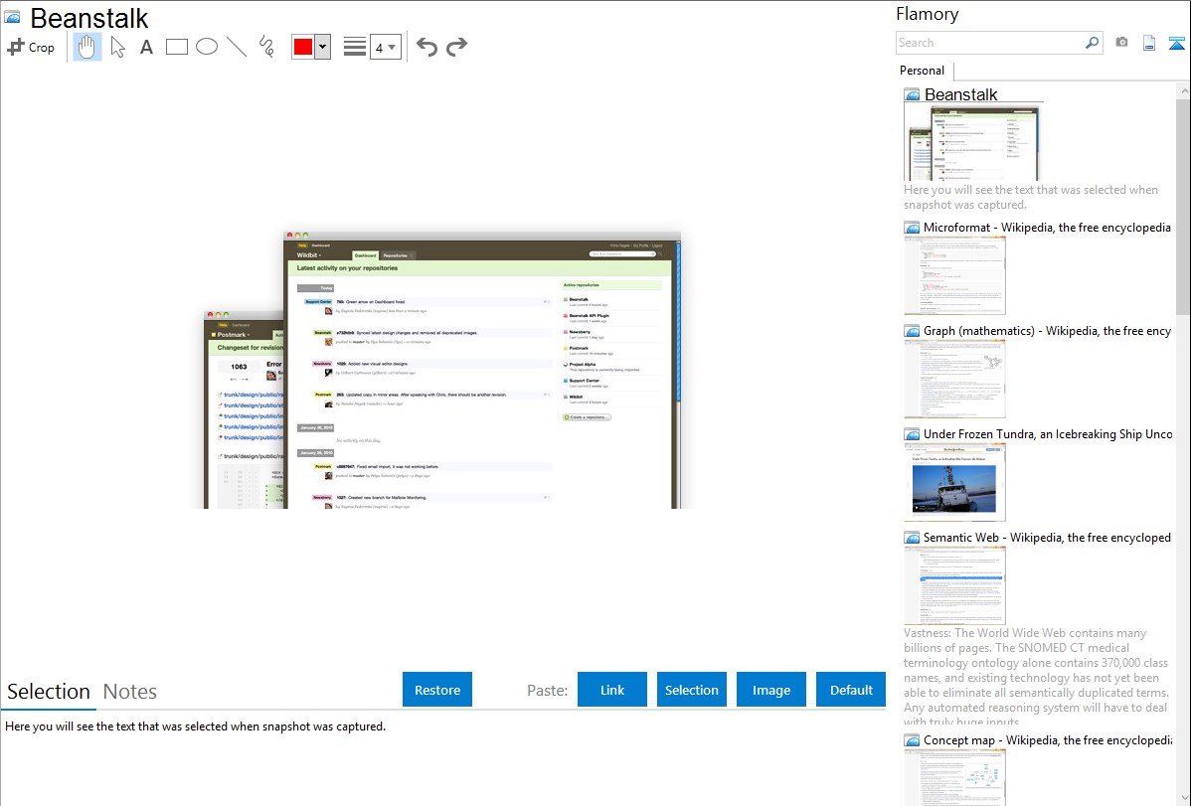
Task: Click the Microformat - Wikipedia title
Action: click(1047, 228)
